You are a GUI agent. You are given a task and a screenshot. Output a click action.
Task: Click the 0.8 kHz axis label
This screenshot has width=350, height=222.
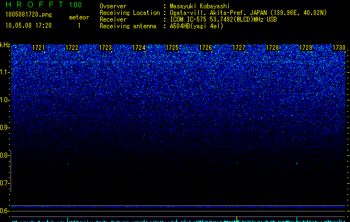[5, 155]
